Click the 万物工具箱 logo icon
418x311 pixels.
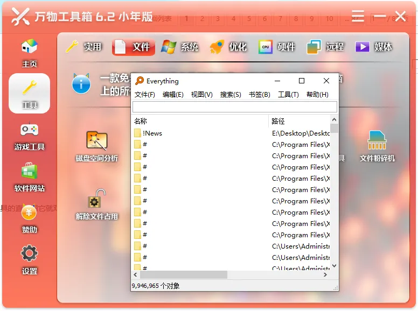click(x=20, y=16)
